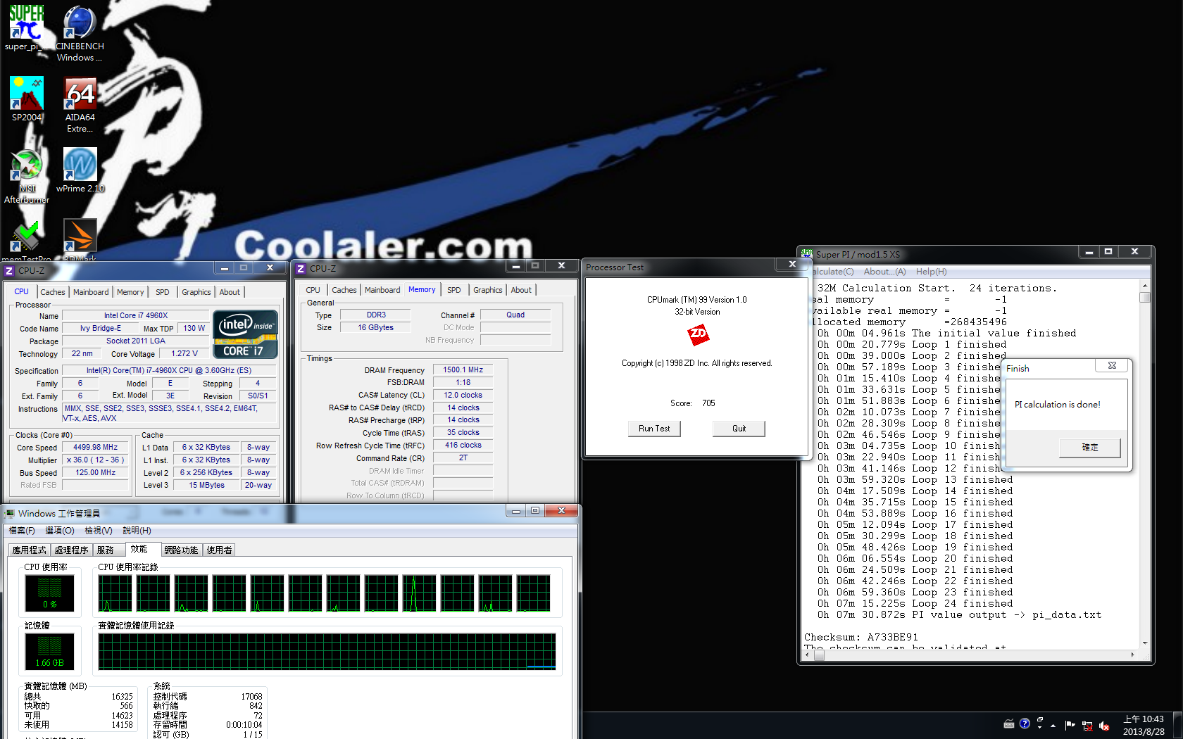Select the Caches tab in the left CPU-Z window
The height and width of the screenshot is (739, 1183).
pyautogui.click(x=53, y=292)
